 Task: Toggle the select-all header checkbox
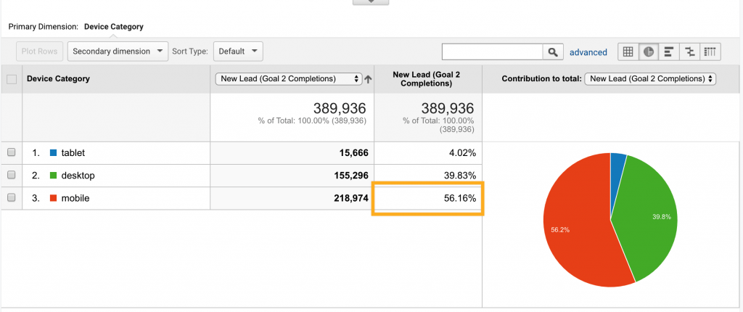click(x=12, y=79)
